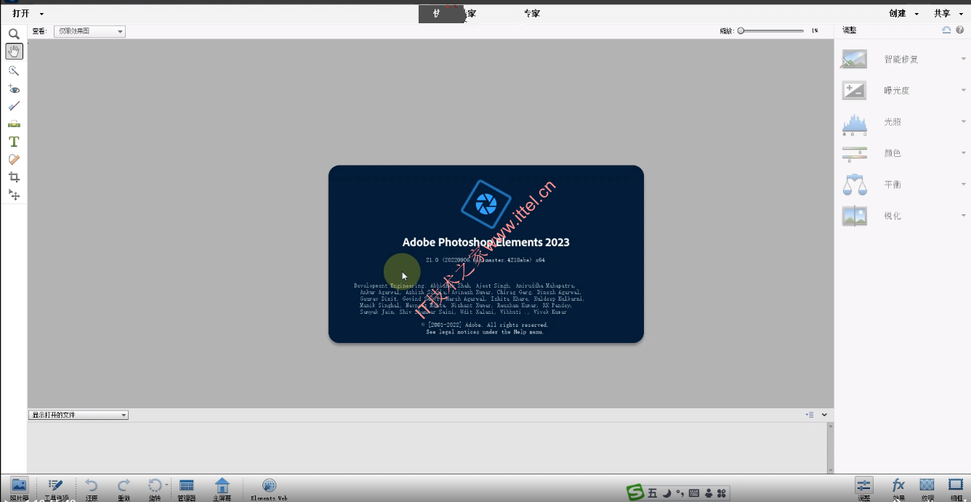Open Elements Web globe icon

269,485
